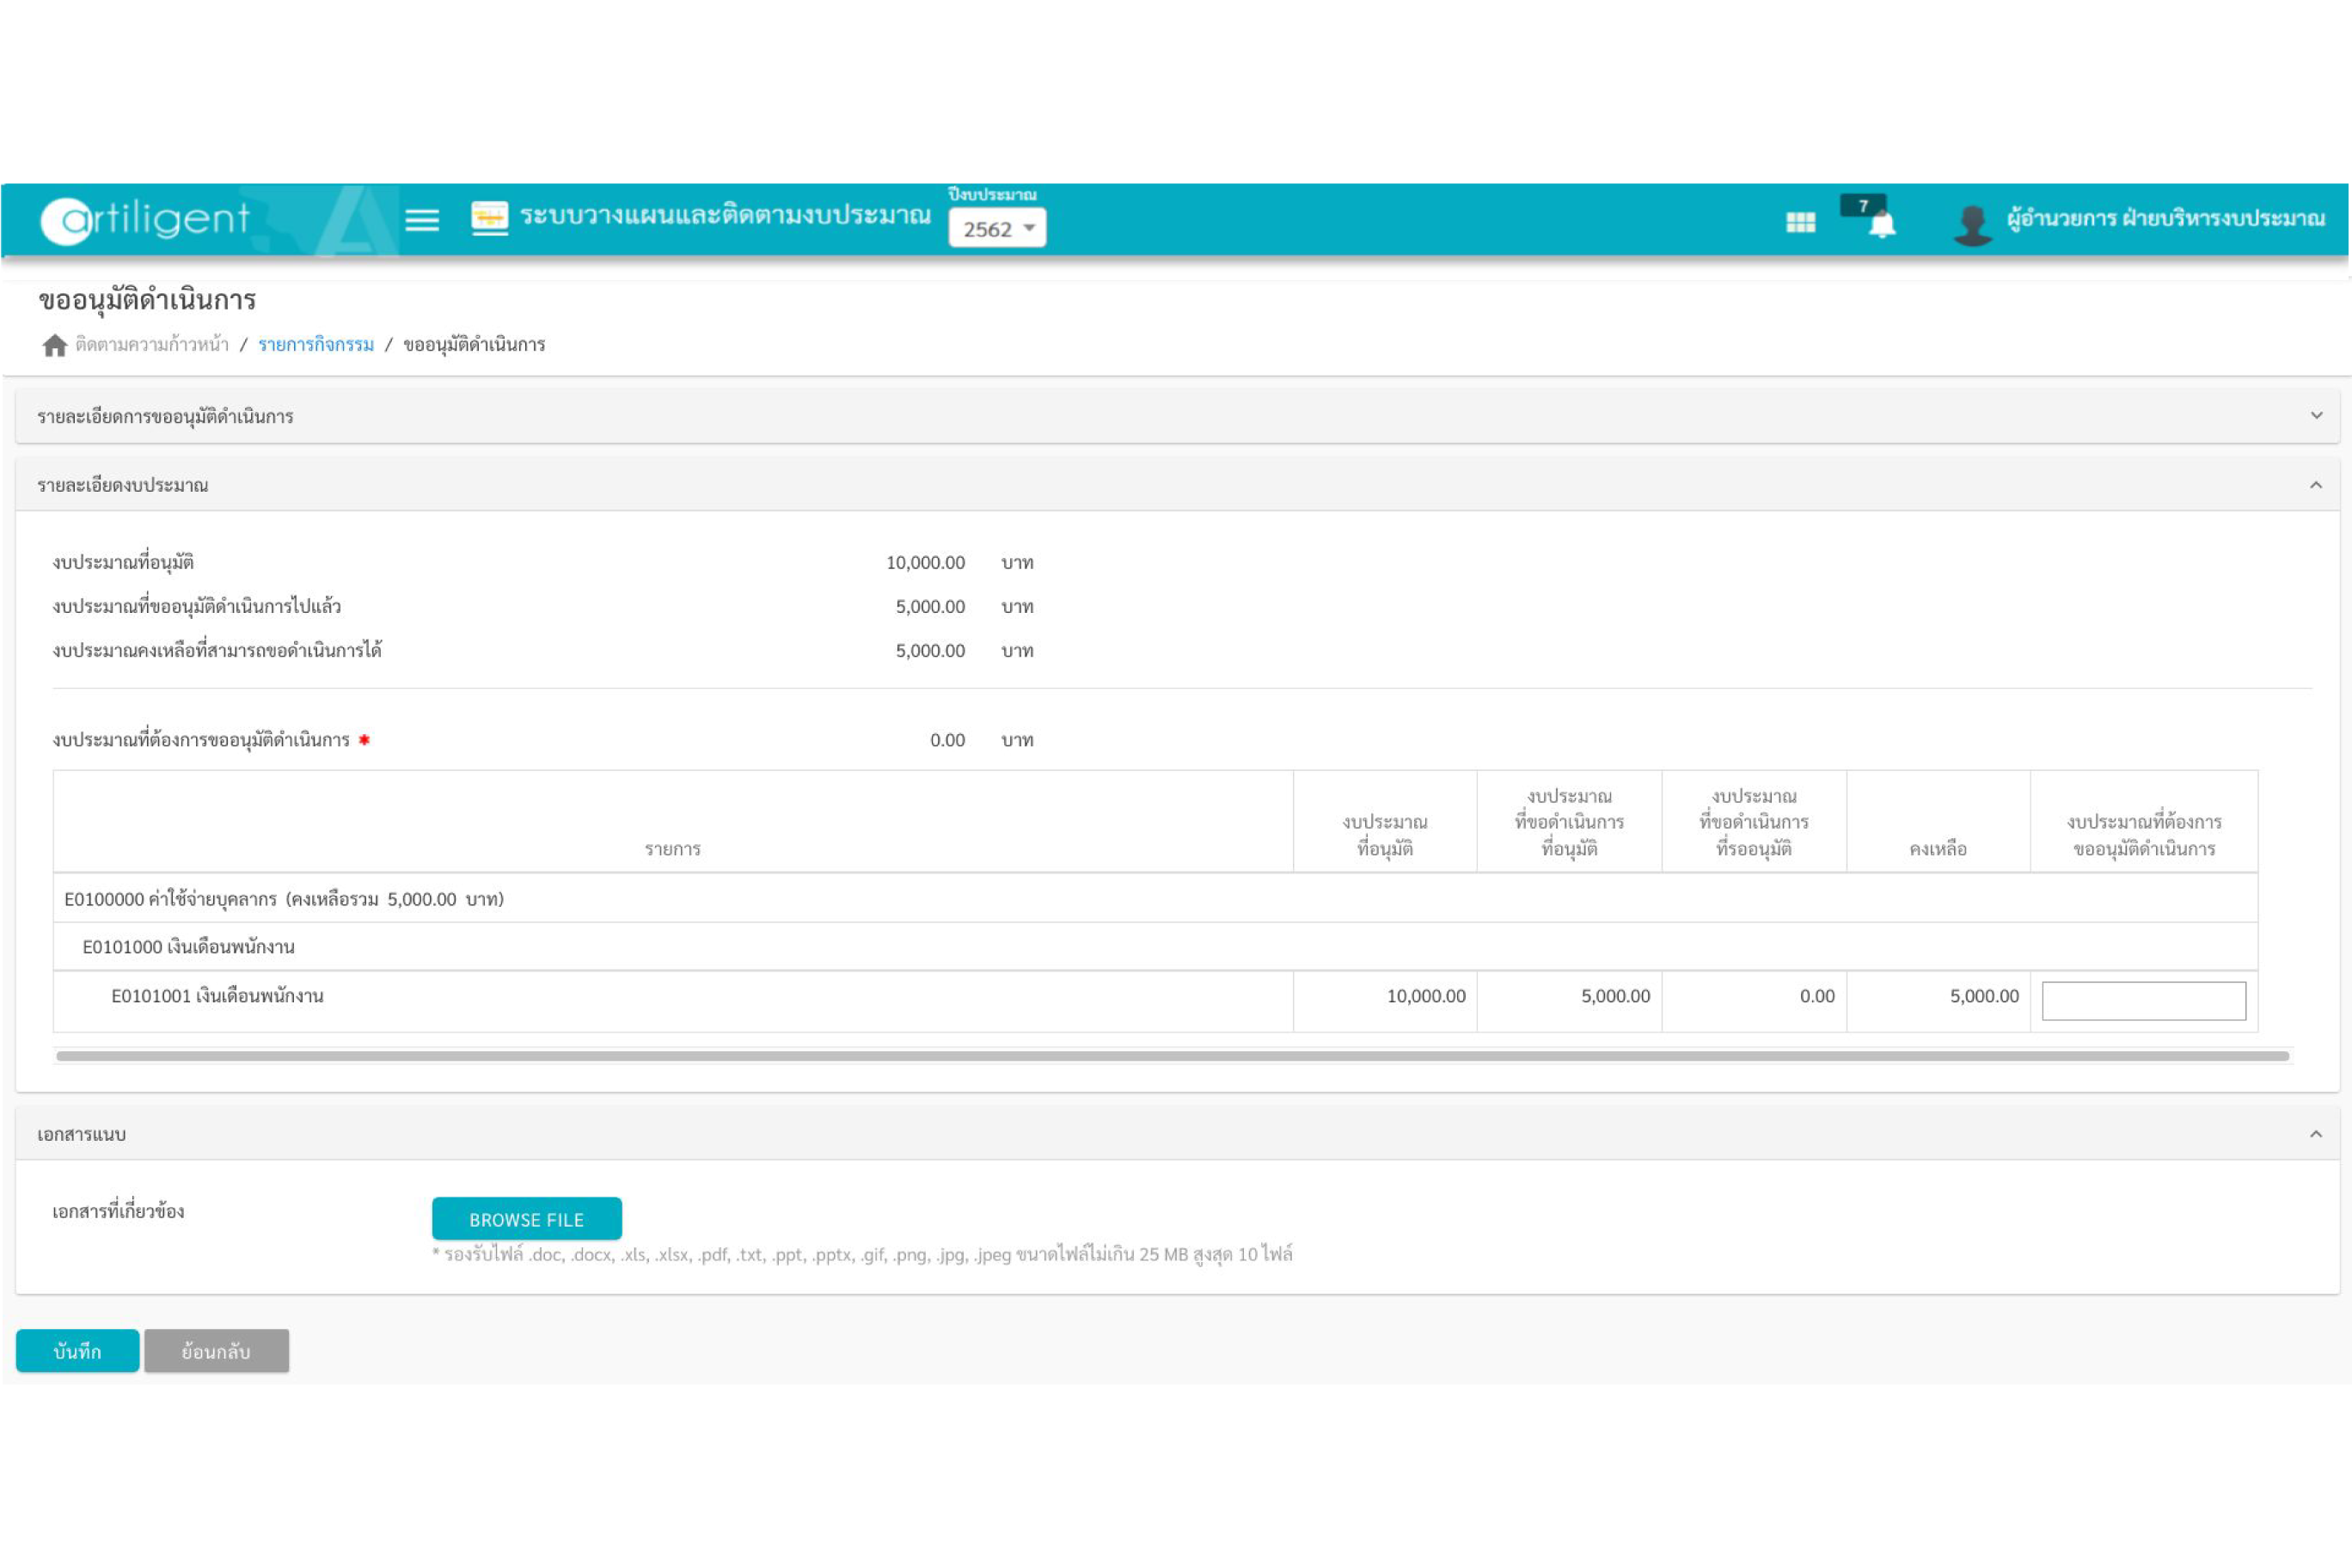
Task: Collapse the เอกสารแนบ section
Action: [x=2316, y=1134]
